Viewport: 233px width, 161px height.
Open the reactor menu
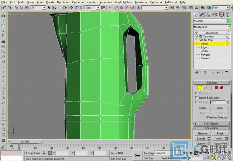coord(92,2)
